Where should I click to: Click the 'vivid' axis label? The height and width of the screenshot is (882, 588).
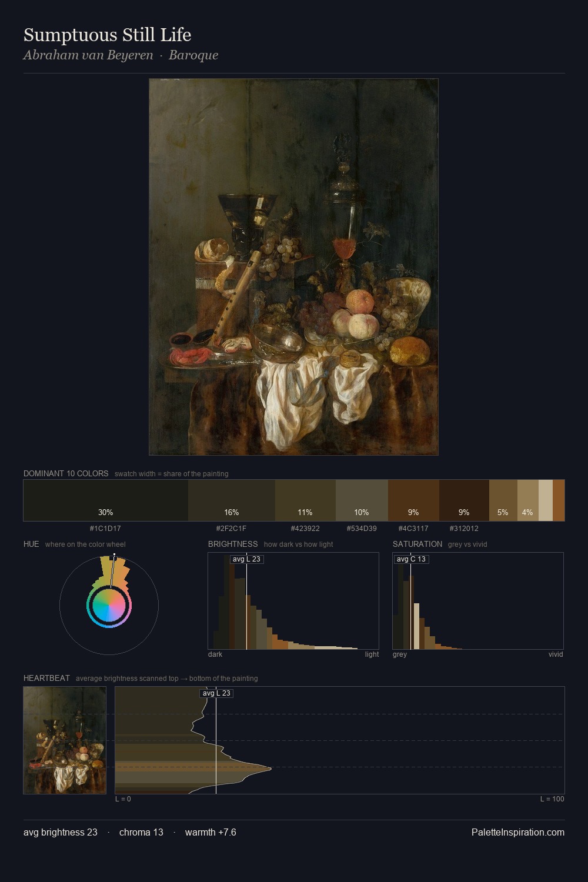[x=556, y=654]
